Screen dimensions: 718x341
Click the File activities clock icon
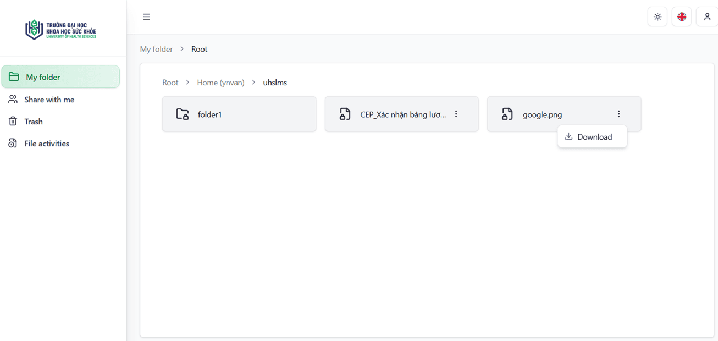tap(13, 143)
